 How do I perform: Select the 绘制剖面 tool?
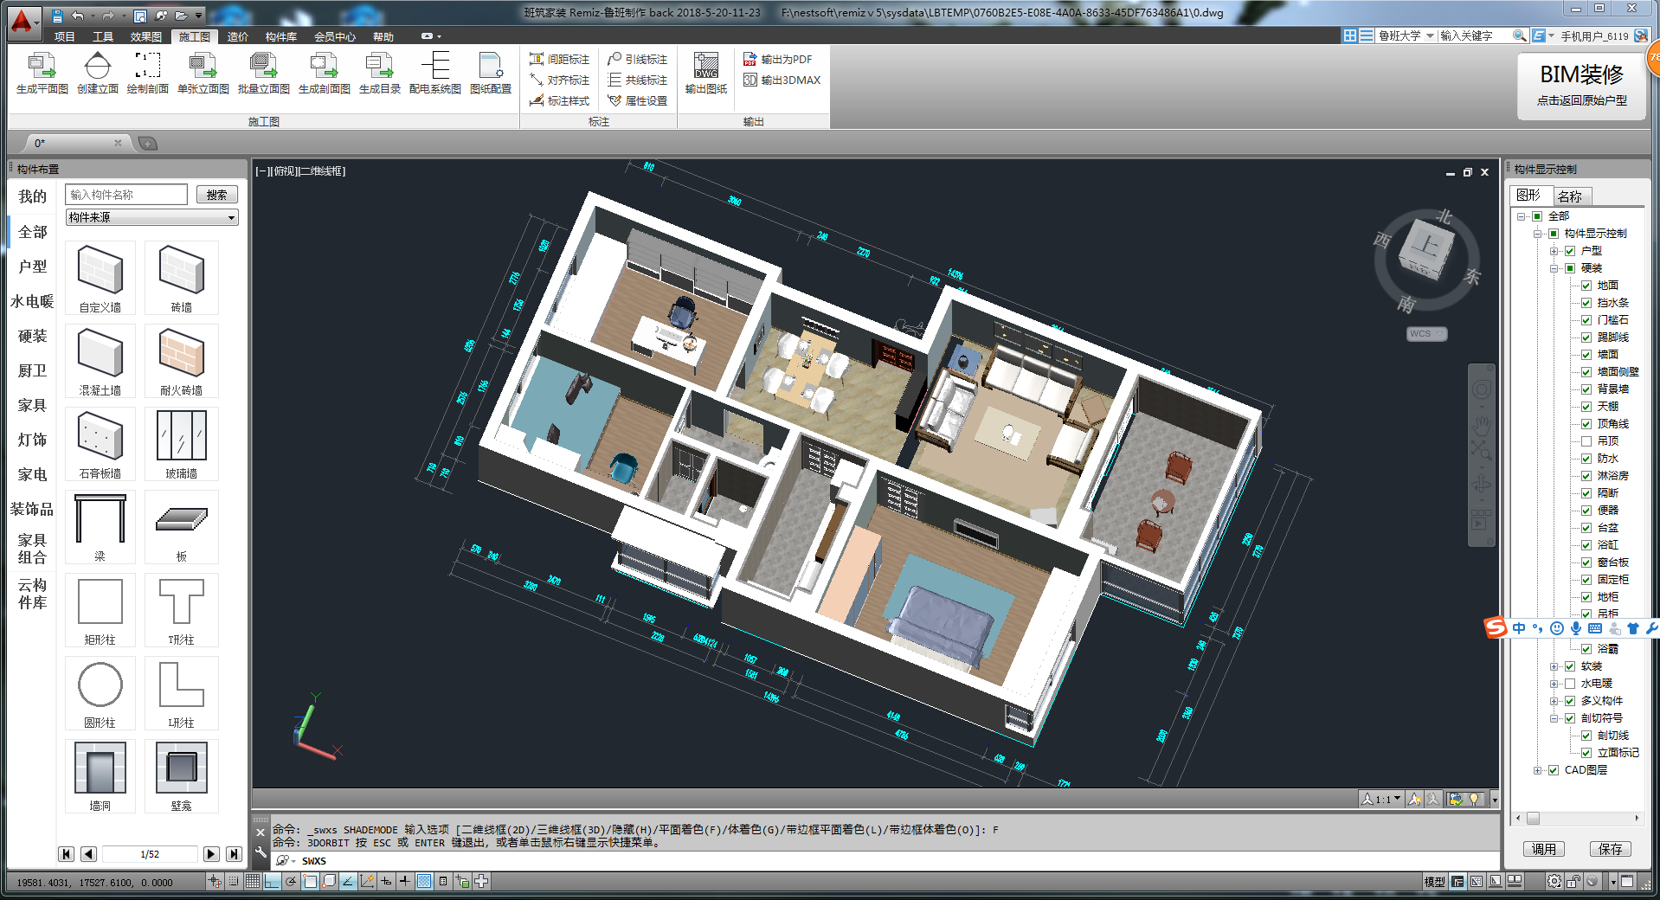[147, 73]
